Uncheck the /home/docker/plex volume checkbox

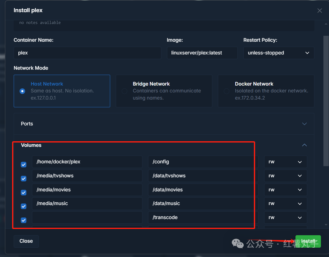[x=24, y=165]
